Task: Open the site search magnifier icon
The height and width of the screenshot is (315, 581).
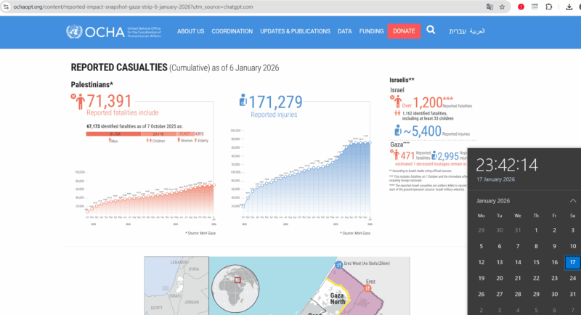Action: click(x=431, y=30)
